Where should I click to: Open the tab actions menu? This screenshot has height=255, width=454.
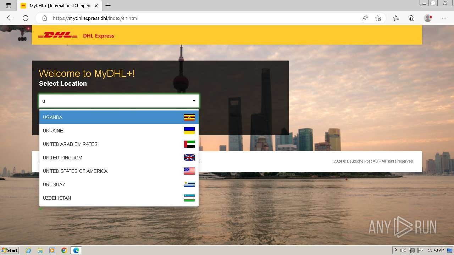[x=9, y=6]
